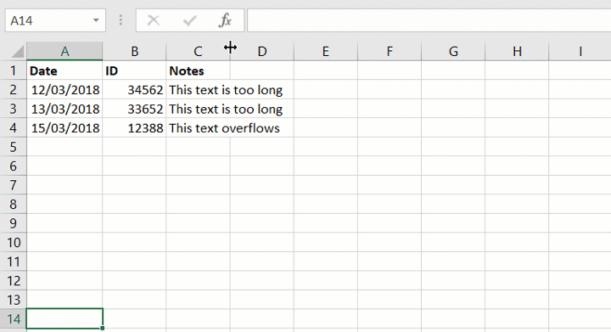Click the fill handle of cell A14
Viewport: 611px width, 332px height.
click(x=103, y=328)
